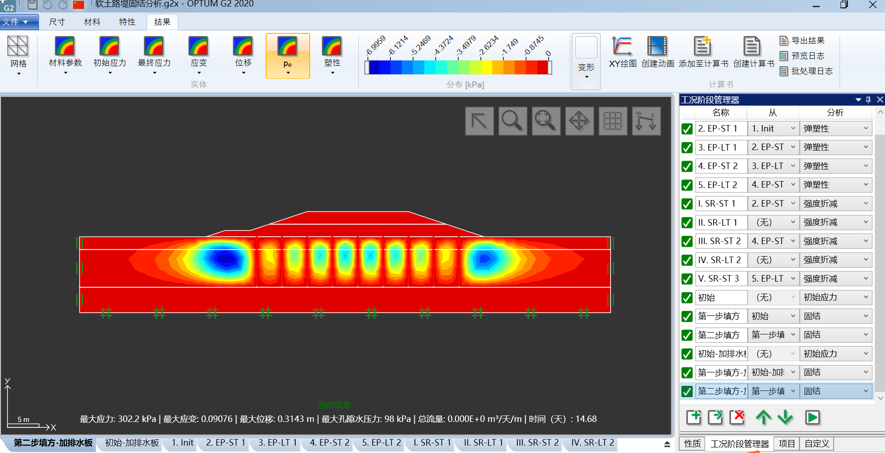Show 位移 displacement results

coord(243,56)
